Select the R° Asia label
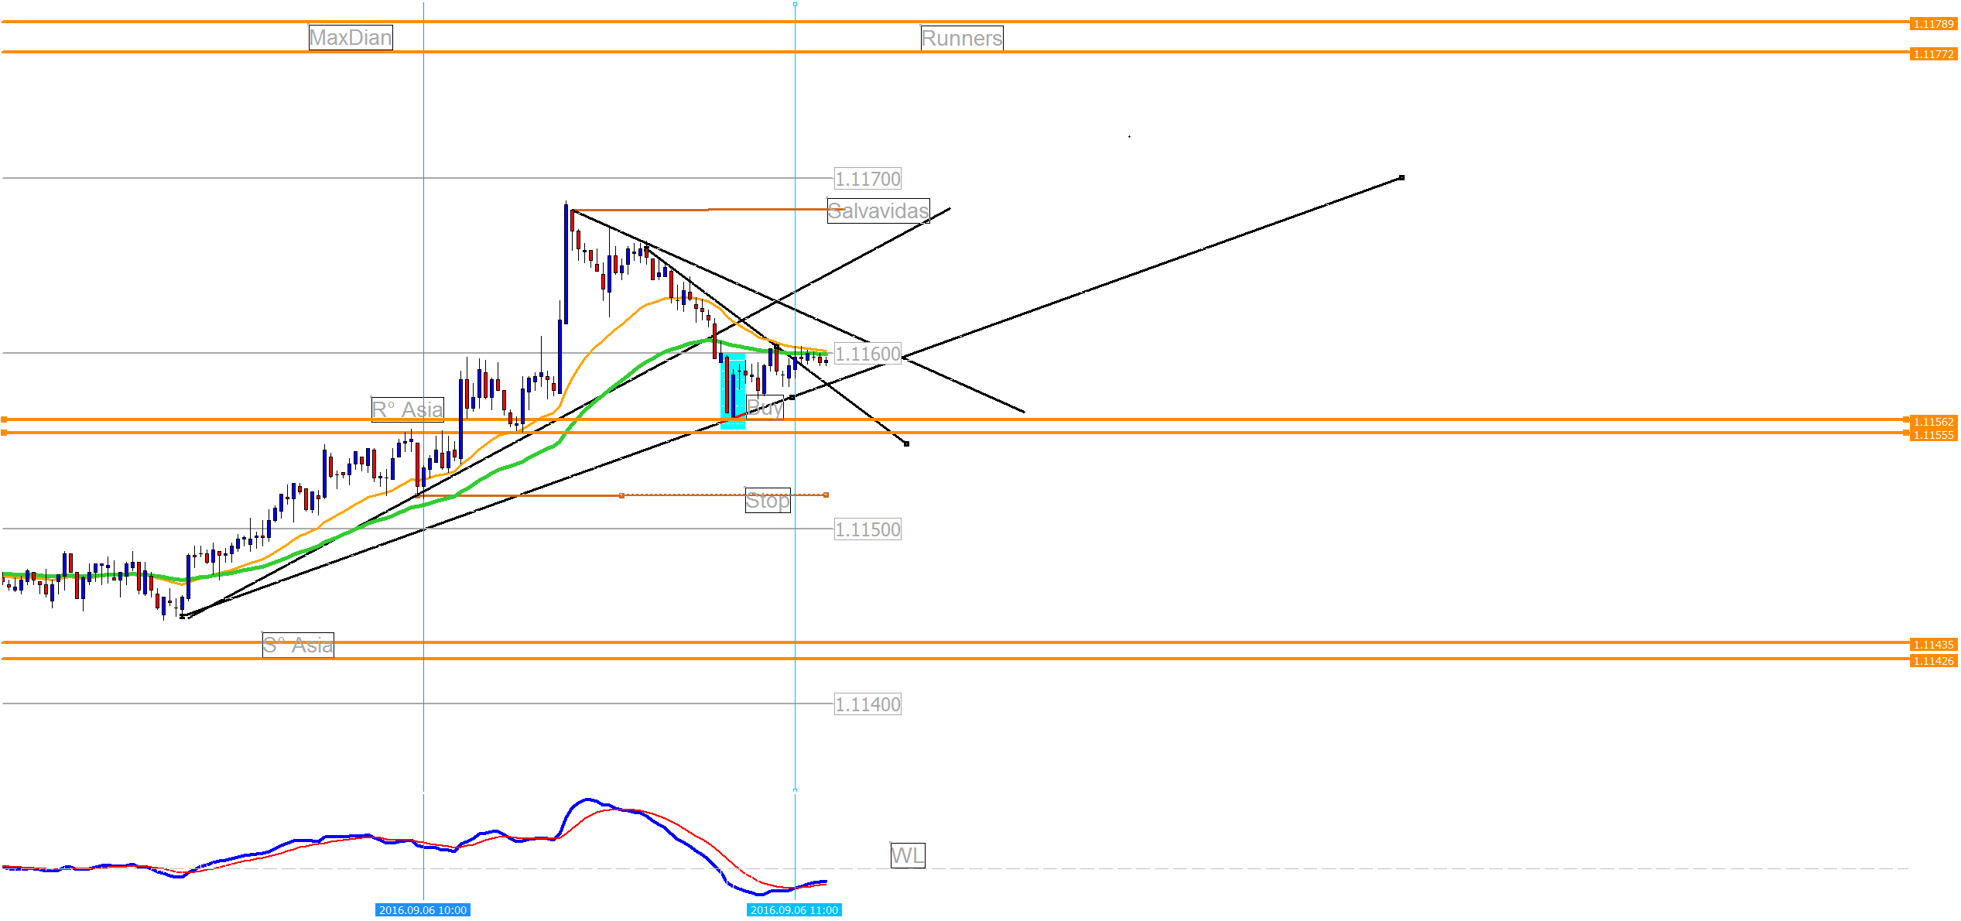Image resolution: width=1961 pixels, height=921 pixels. (x=407, y=409)
